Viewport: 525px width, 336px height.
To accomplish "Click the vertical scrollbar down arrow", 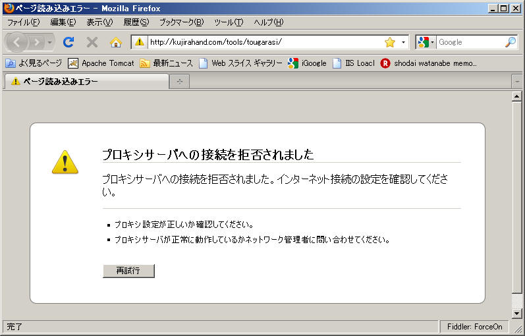I will 517,313.
